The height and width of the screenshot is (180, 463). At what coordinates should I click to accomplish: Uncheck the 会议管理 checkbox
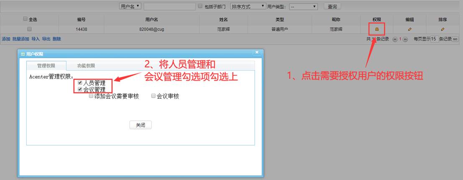[80, 89]
